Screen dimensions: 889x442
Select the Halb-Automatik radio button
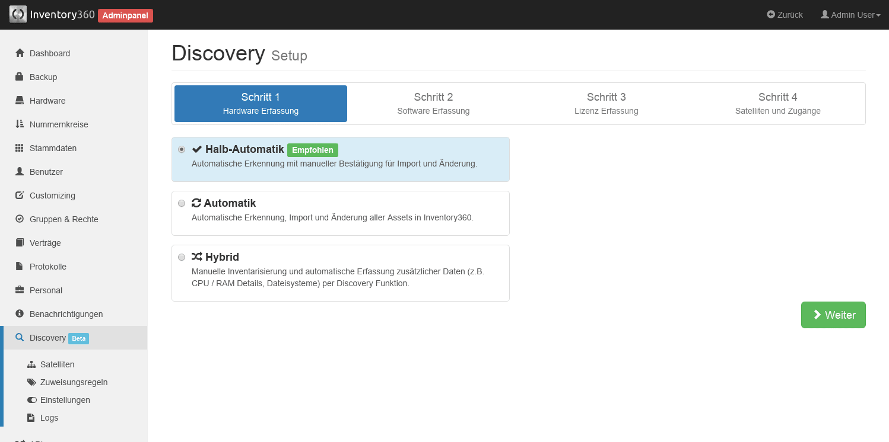pyautogui.click(x=182, y=149)
